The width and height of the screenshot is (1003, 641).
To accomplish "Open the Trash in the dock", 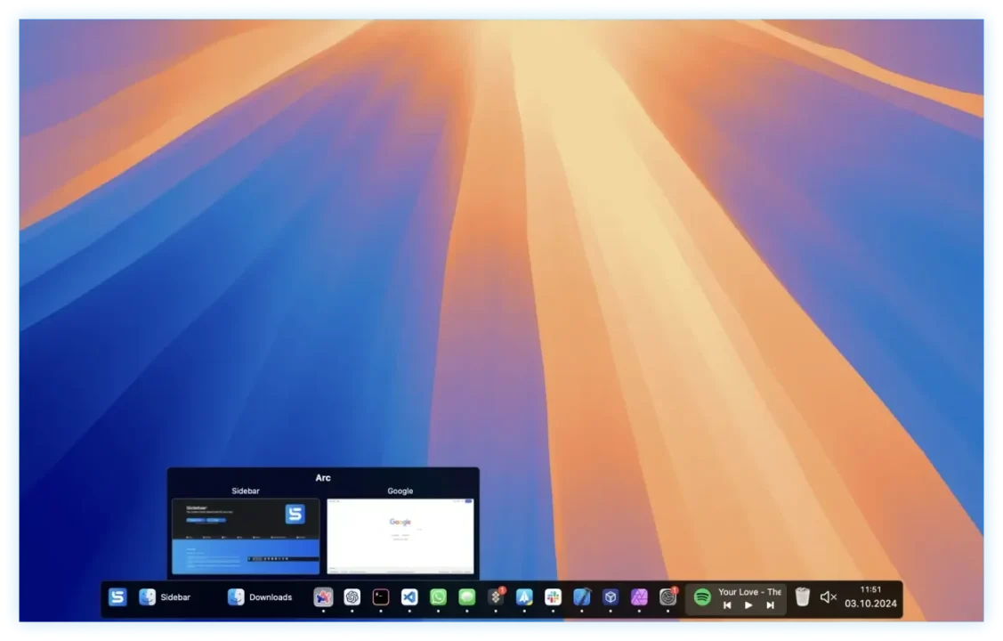I will pyautogui.click(x=802, y=596).
